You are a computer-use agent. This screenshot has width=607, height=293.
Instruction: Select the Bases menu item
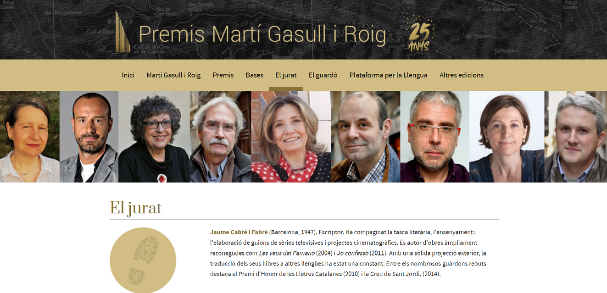254,75
